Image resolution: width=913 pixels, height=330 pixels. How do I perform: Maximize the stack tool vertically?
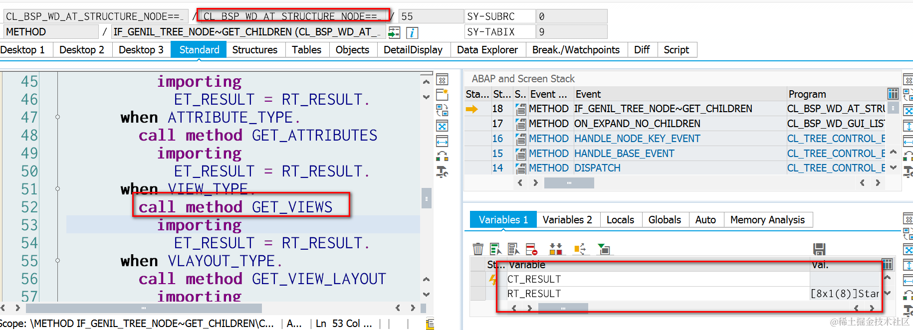pyautogui.click(x=909, y=126)
